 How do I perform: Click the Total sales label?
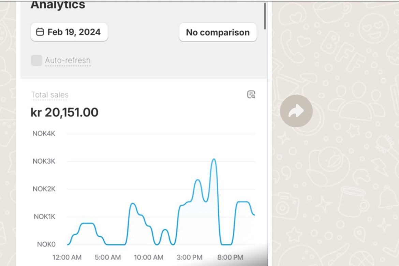click(x=50, y=95)
